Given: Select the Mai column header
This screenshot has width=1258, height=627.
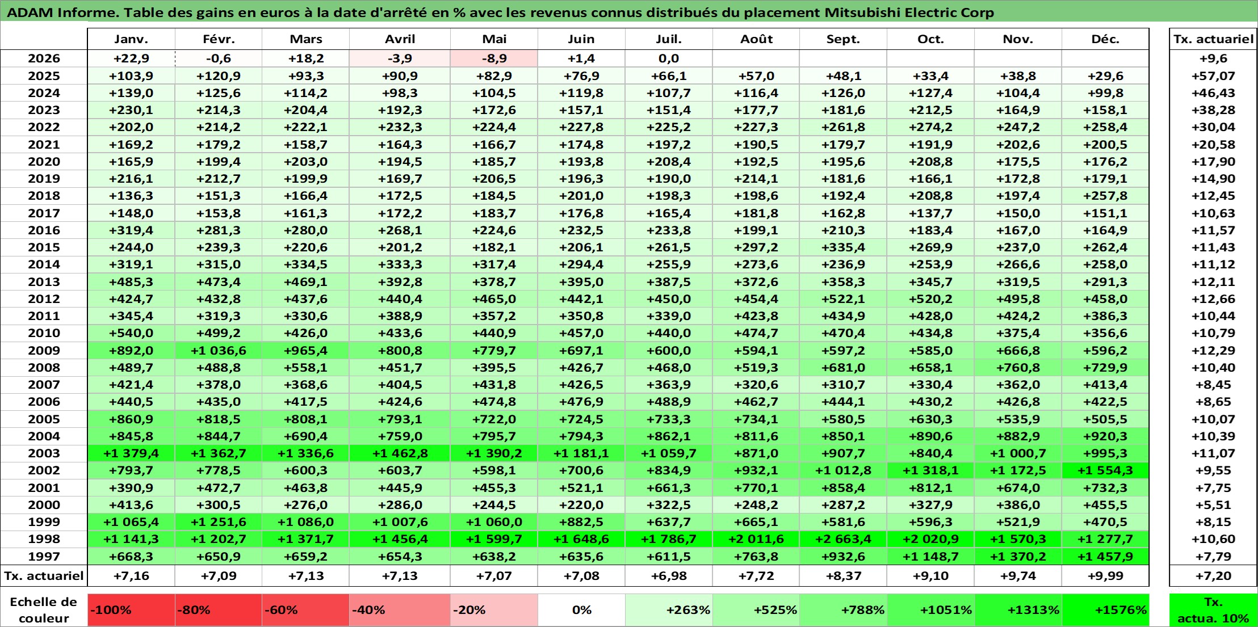Looking at the screenshot, I should click(494, 39).
